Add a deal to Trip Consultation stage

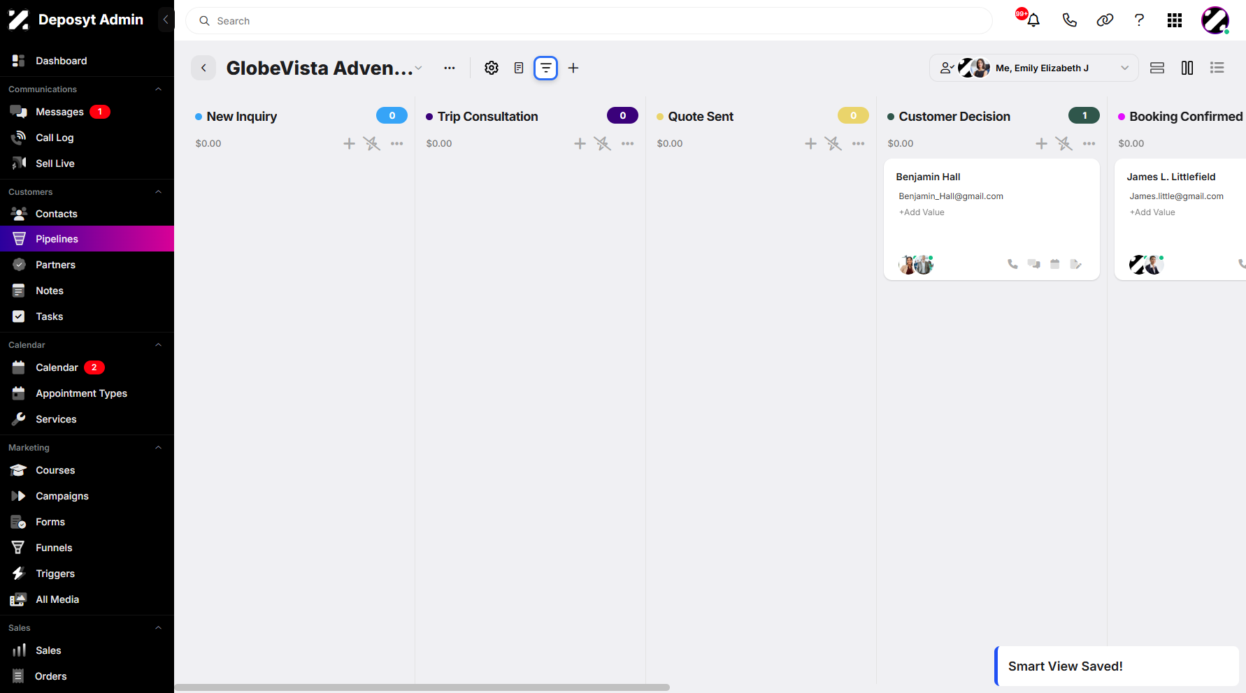coord(580,143)
